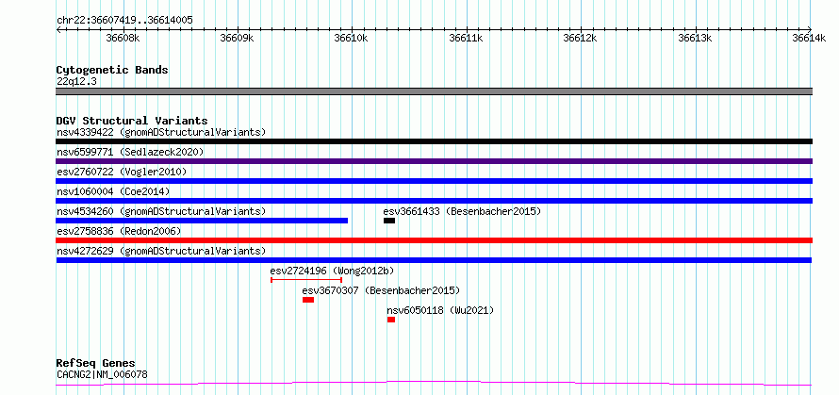Click the 36614k ruler position
Screen dimensions: 839x395
[x=809, y=38]
